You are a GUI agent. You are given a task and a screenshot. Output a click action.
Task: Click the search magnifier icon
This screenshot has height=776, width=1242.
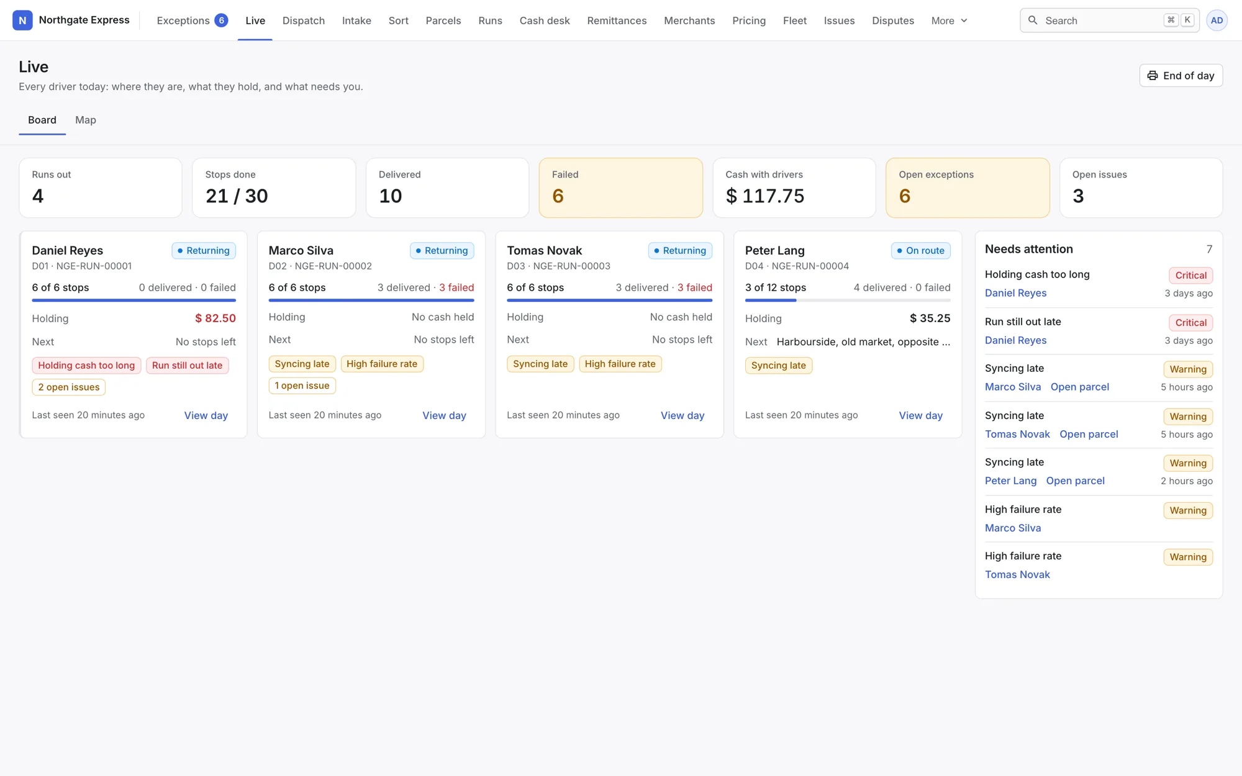(x=1033, y=20)
